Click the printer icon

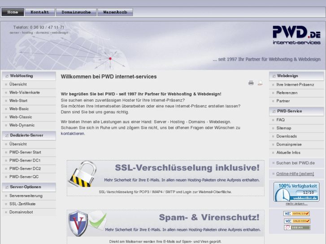(251, 83)
